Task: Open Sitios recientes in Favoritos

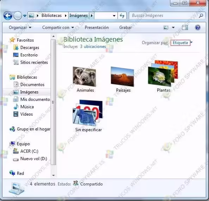Action: [x=30, y=62]
